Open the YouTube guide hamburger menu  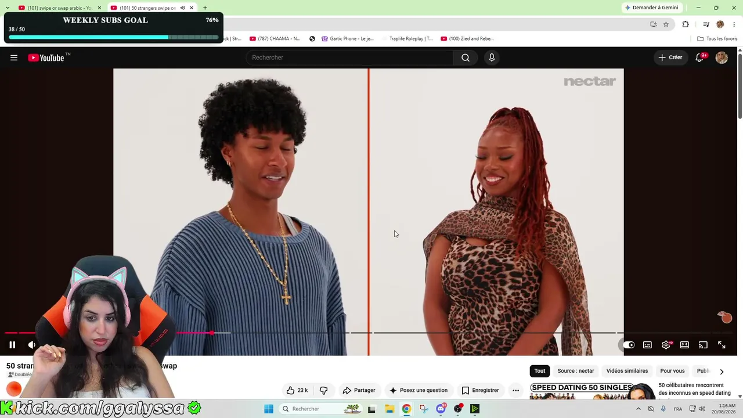14,57
